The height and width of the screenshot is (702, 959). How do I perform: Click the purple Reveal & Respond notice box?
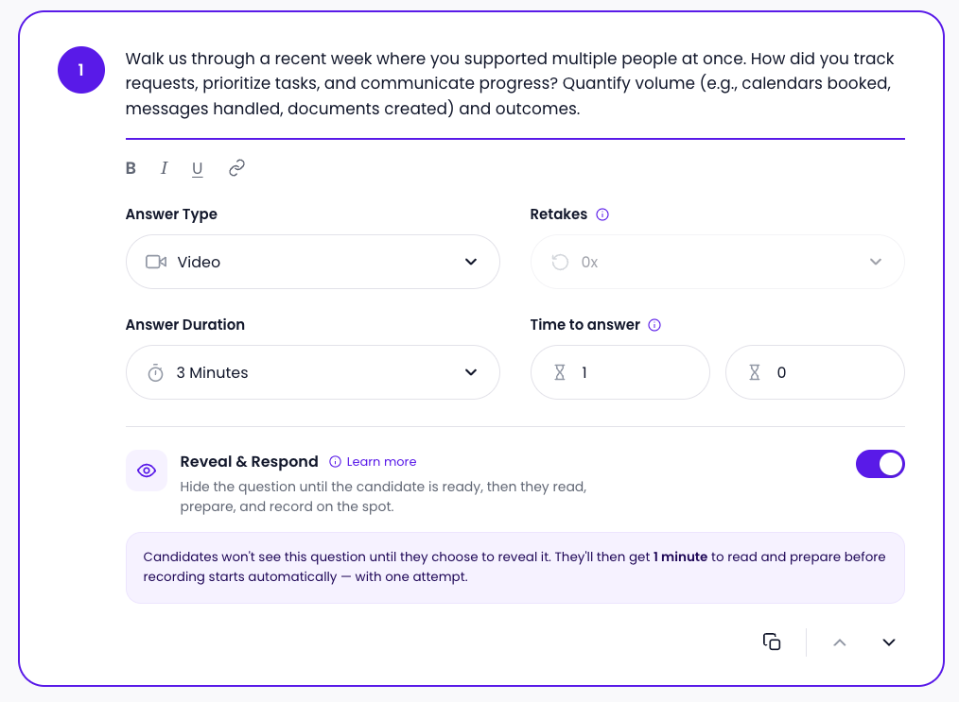click(x=515, y=568)
